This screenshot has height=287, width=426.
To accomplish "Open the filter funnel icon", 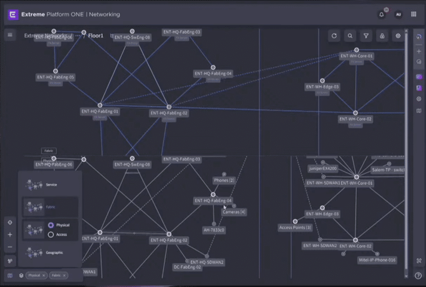I will coord(366,36).
